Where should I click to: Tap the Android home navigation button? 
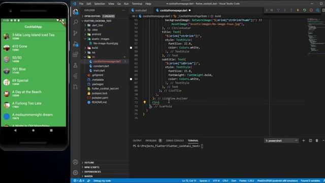pyautogui.click(x=33, y=130)
